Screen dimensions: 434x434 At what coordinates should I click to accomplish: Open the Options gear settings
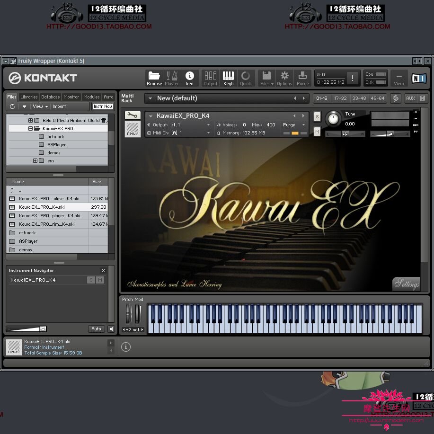click(284, 78)
